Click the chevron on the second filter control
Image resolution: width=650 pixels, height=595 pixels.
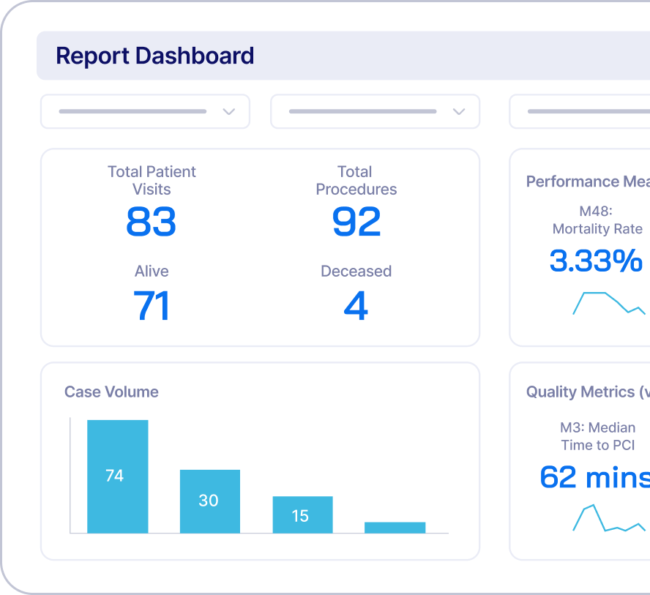click(458, 111)
